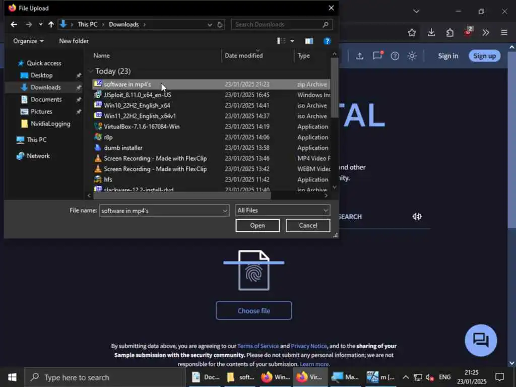Toggle the preview pane icon

309,41
